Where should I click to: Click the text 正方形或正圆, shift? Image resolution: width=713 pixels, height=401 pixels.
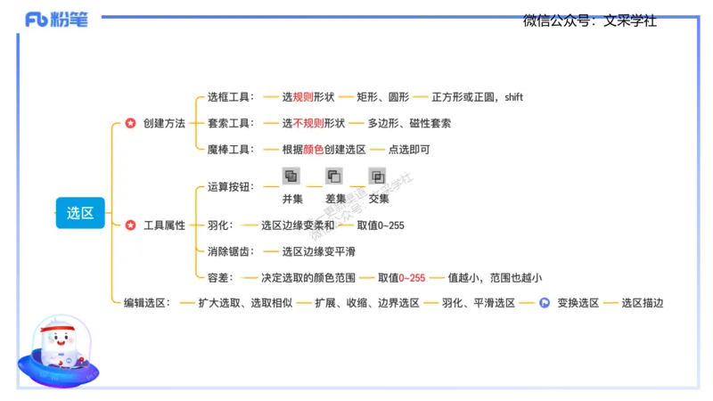(478, 97)
